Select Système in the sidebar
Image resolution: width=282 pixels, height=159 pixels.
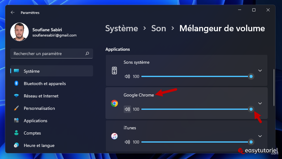[52, 71]
